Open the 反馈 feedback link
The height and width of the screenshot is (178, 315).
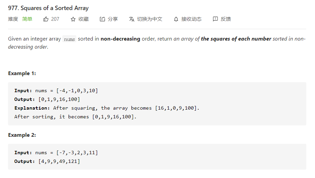(226, 19)
